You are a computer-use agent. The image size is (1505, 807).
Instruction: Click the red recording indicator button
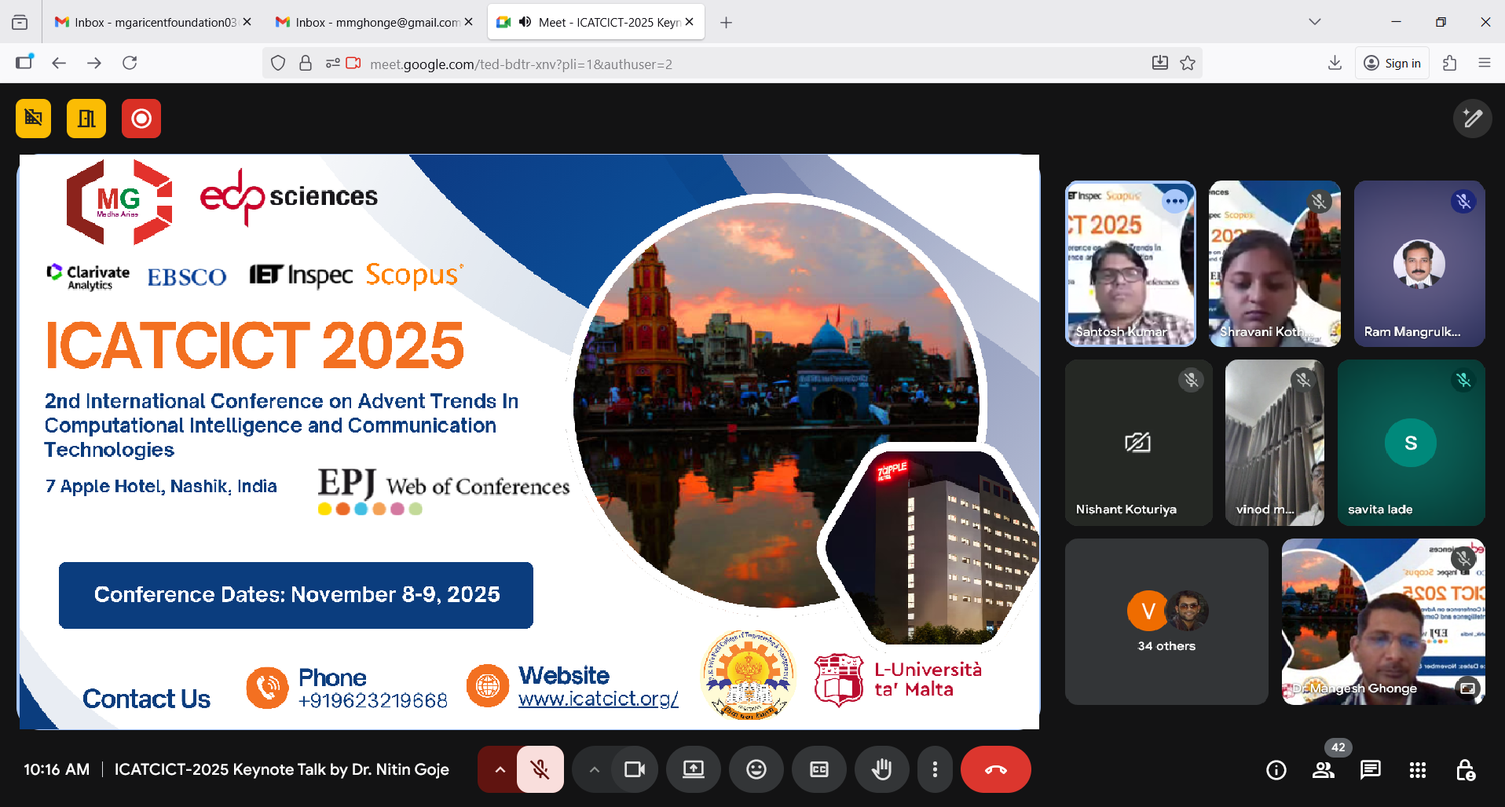[141, 119]
